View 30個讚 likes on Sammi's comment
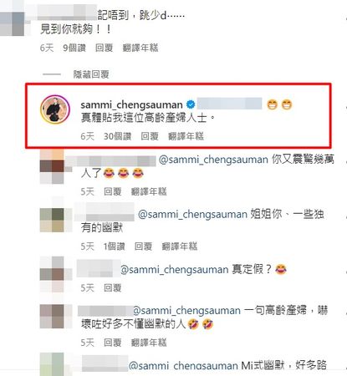Image resolution: width=347 pixels, height=376 pixels. (117, 136)
